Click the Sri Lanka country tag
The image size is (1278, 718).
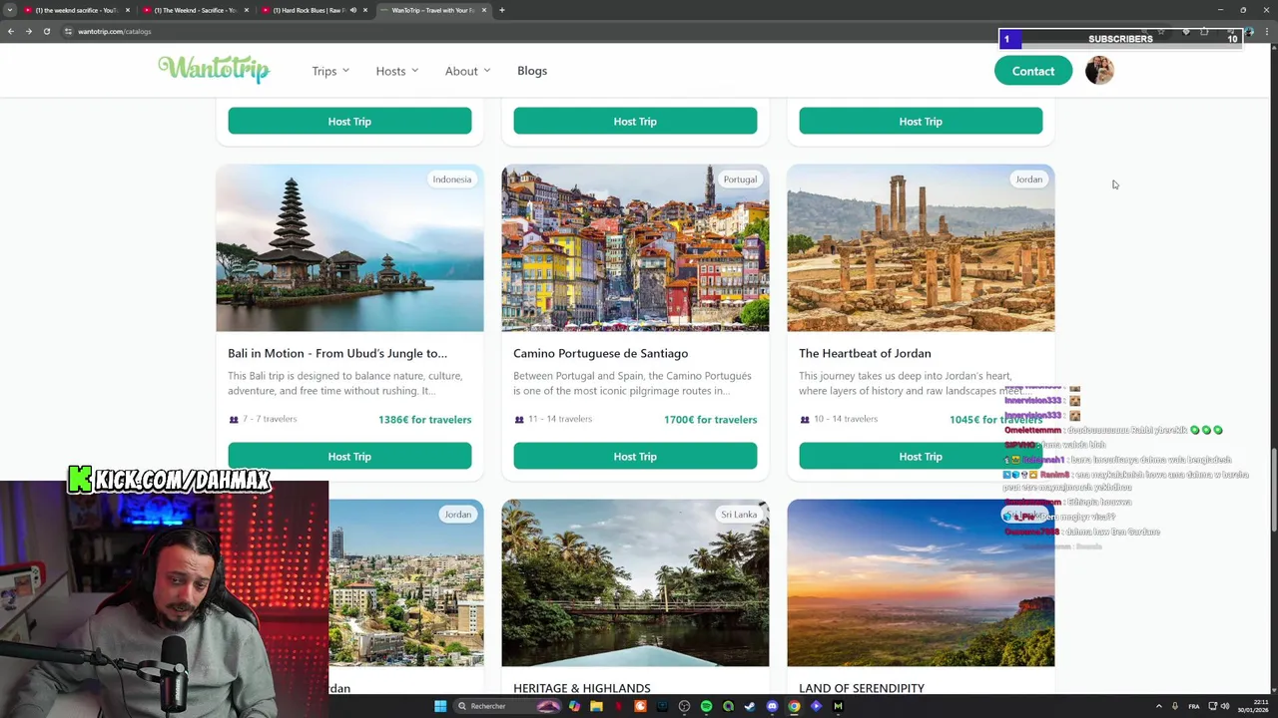739,515
